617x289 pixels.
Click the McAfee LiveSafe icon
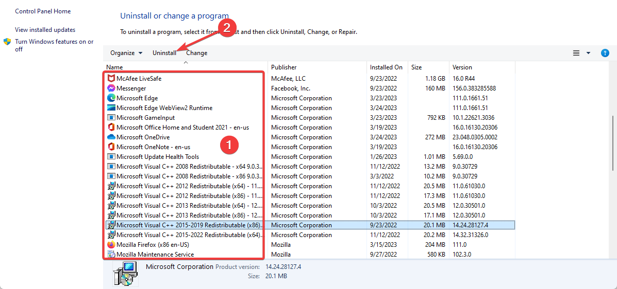coord(111,79)
